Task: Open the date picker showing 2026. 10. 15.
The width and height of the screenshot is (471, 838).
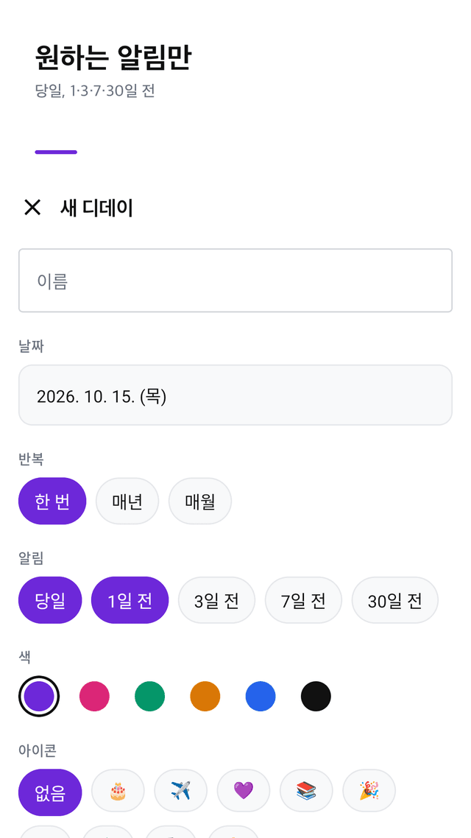Action: point(235,395)
